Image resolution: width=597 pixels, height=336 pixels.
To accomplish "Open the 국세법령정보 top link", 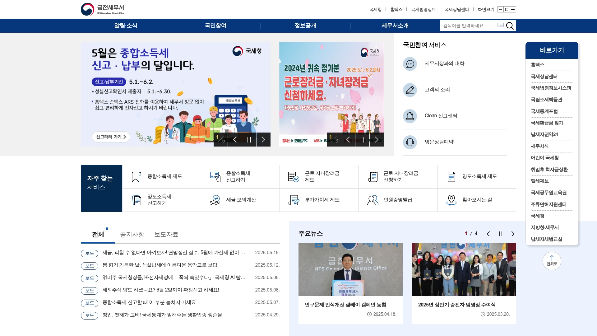I will pos(423,9).
